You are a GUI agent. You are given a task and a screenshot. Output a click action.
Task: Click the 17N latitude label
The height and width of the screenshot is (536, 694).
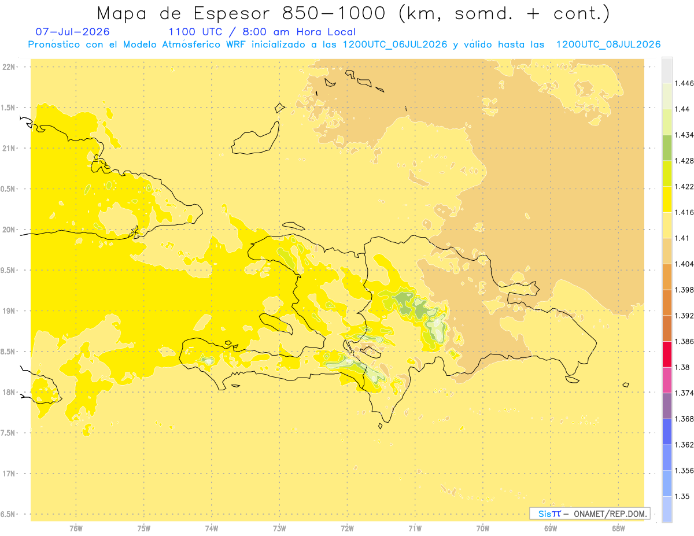(9, 474)
